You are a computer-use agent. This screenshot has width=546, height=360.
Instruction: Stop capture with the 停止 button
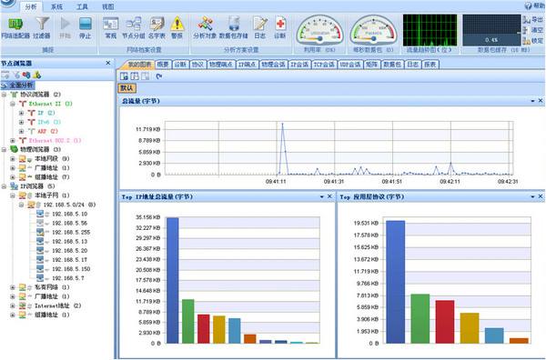click(86, 28)
